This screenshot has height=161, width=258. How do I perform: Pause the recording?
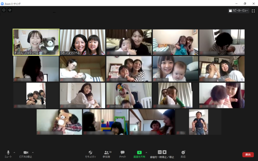160,152
